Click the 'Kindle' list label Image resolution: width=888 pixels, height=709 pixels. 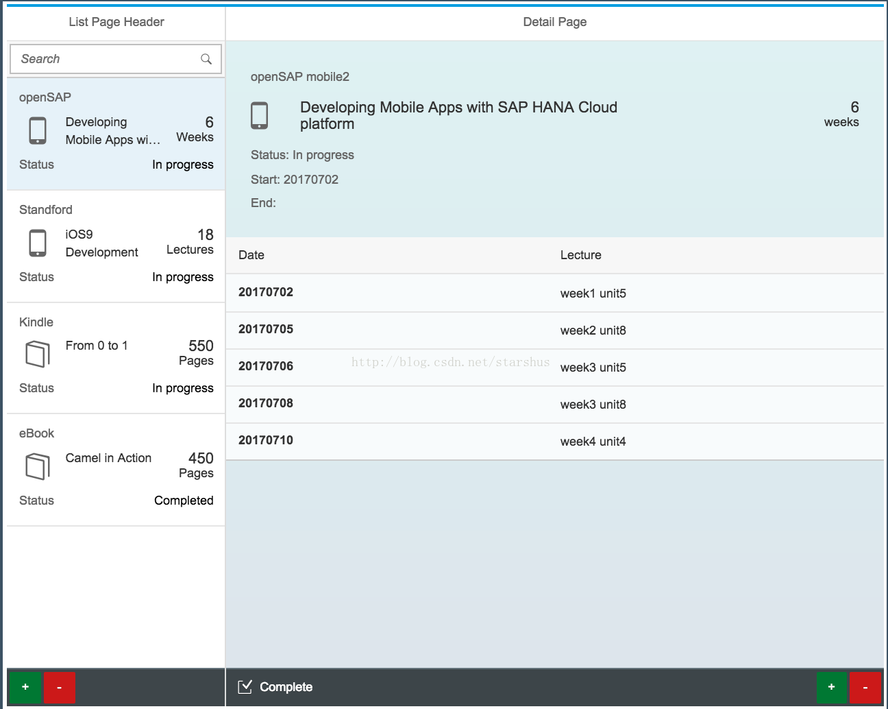pos(36,322)
